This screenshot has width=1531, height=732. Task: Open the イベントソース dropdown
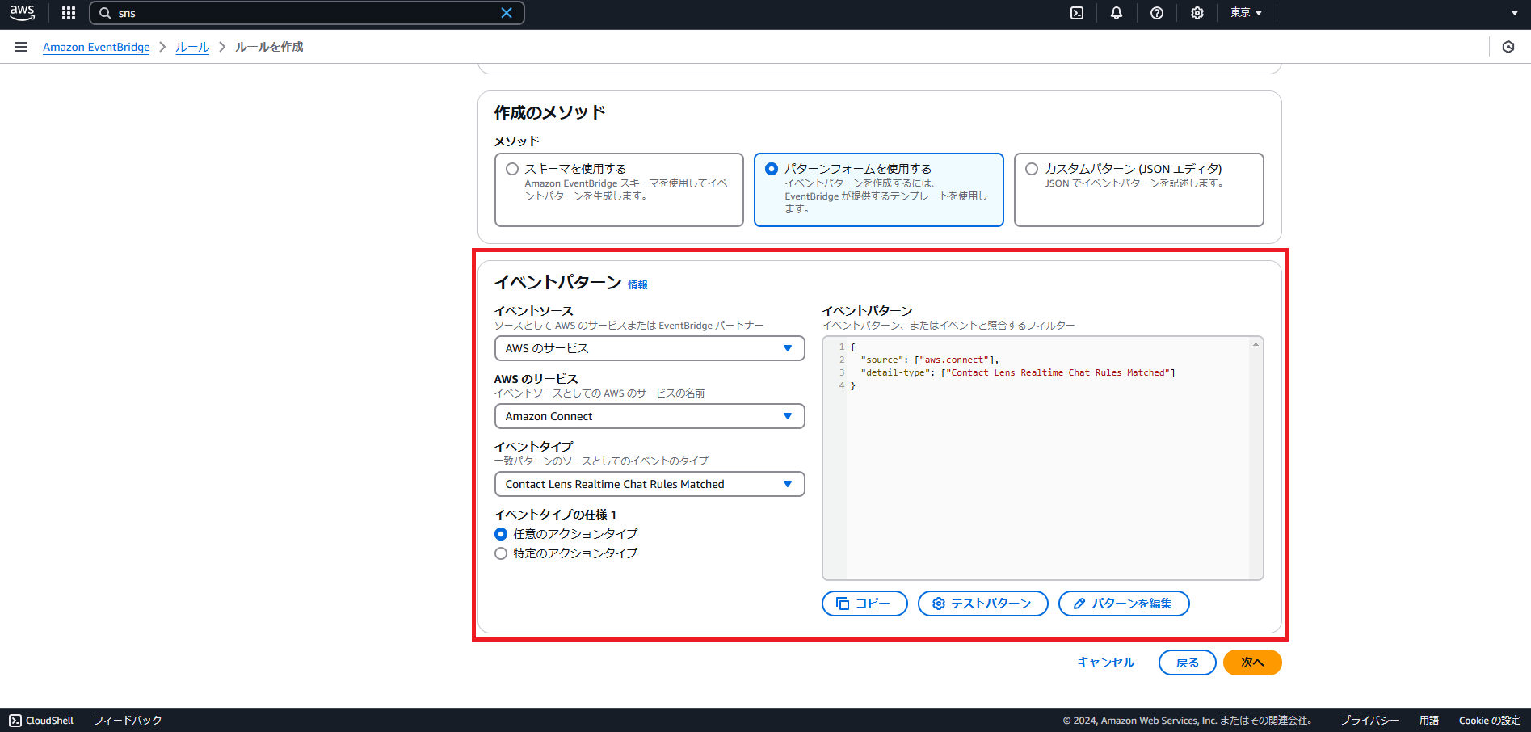pos(650,348)
